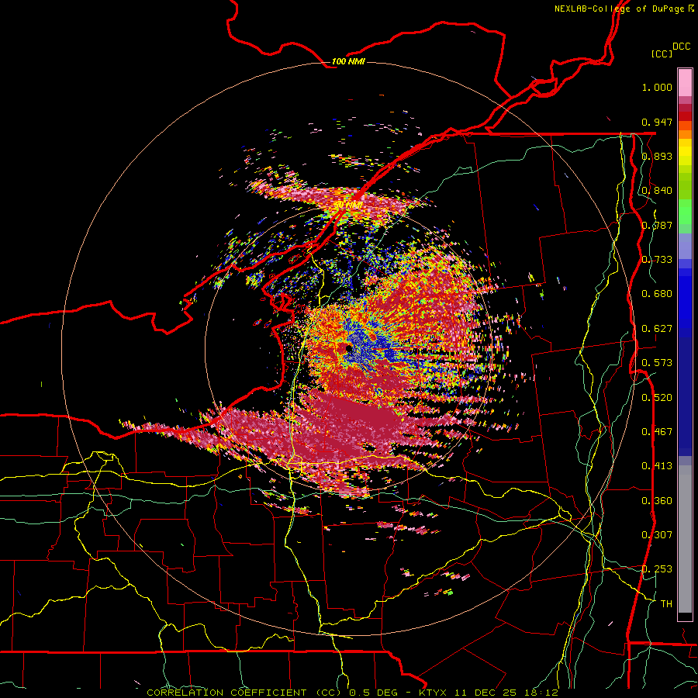Viewport: 698px width, 698px height.
Task: Click the 0.733 scale value label
Action: tap(657, 260)
